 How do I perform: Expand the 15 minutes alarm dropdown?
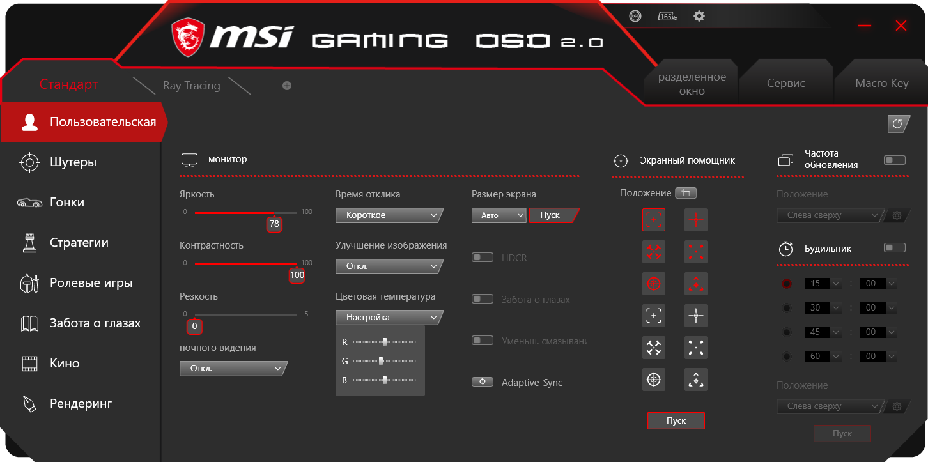click(823, 284)
